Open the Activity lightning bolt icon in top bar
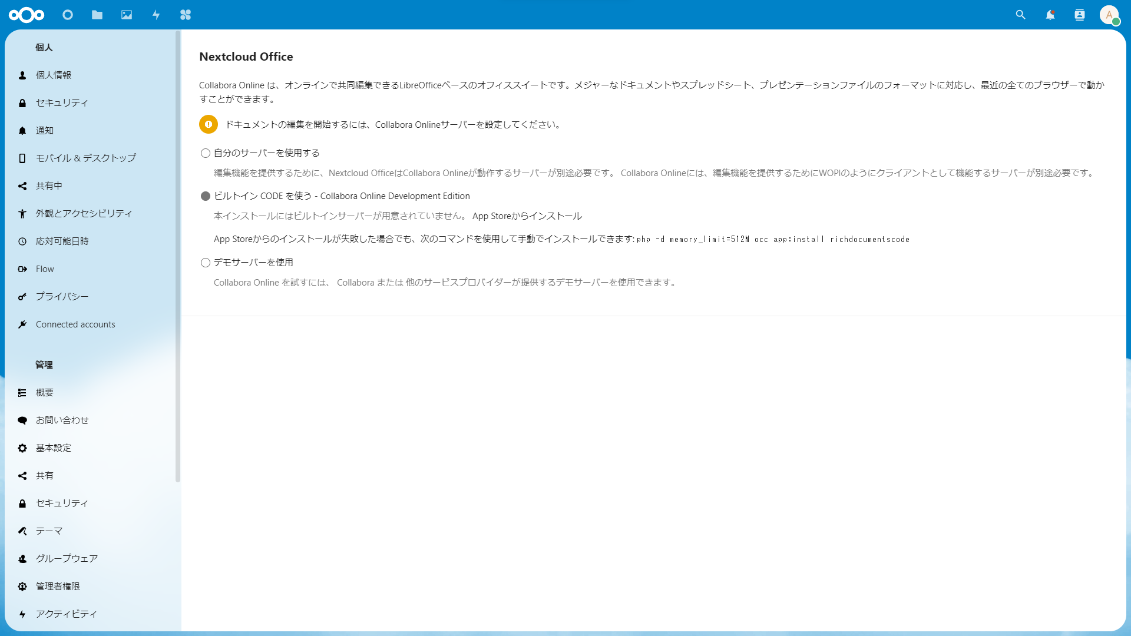Viewport: 1131px width, 636px height. (x=156, y=15)
